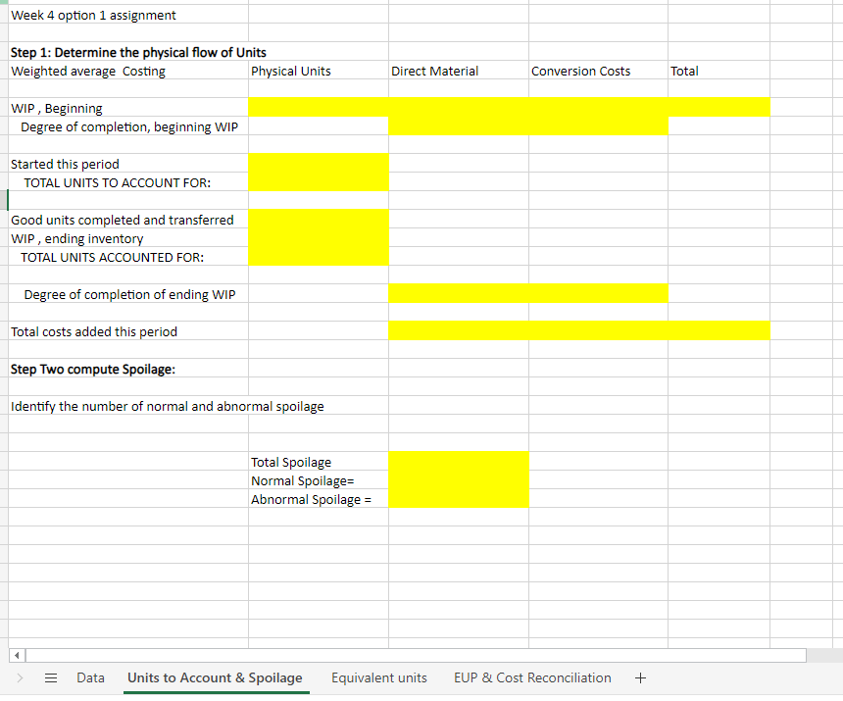Click the 'Weighted average Costing' cell
843x701 pixels.
tap(128, 71)
